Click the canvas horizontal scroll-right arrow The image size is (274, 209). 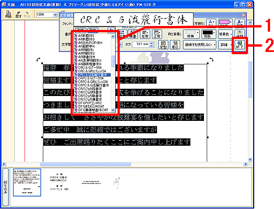tap(245, 164)
